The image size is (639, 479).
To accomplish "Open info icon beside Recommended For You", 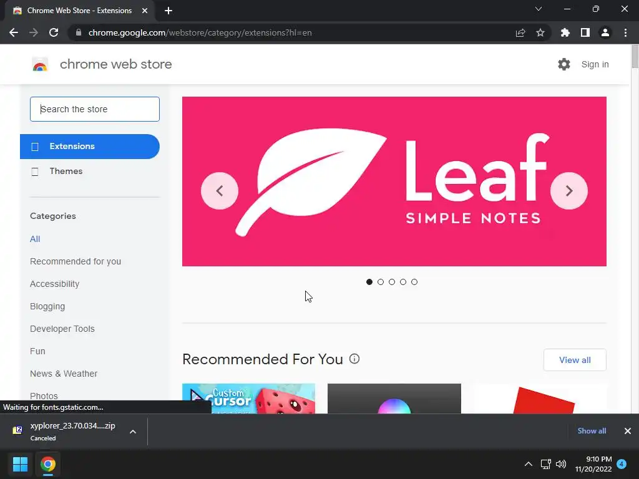I will pos(354,359).
